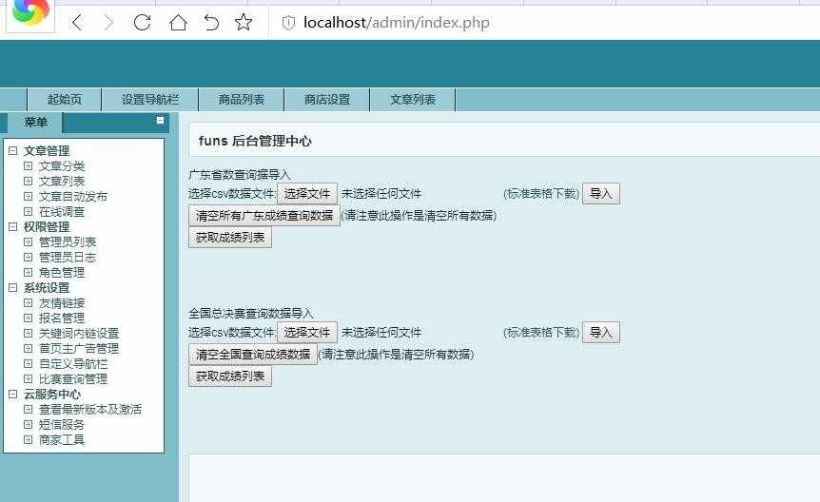
Task: Click 清空所有广东成绩查询数据 button
Action: pyautogui.click(x=264, y=216)
